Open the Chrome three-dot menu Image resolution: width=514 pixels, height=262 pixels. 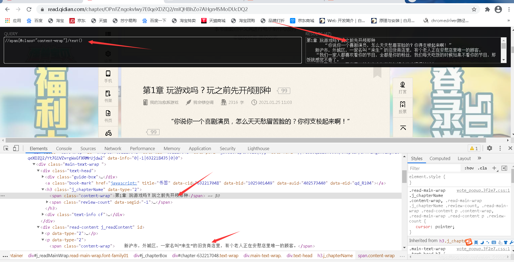pos(509,9)
